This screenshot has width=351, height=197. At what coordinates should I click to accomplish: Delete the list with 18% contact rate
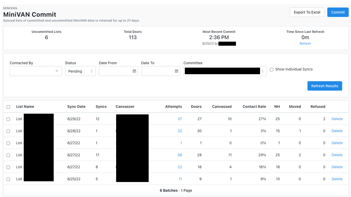[337, 167]
